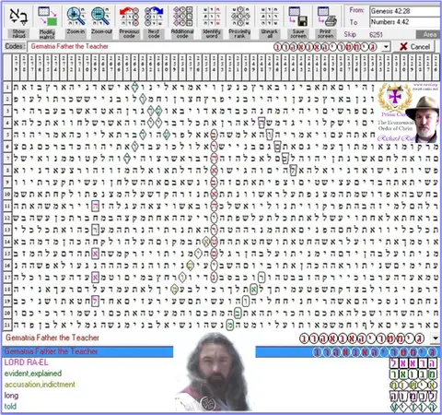Go to the Previous code

point(129,23)
